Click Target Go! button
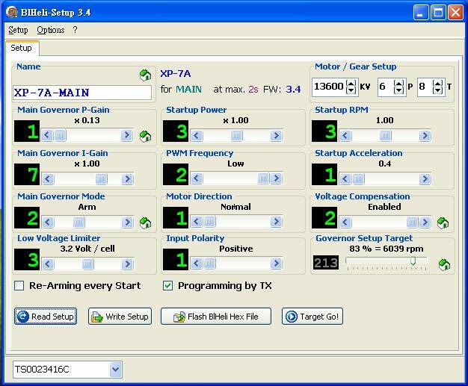 pyautogui.click(x=312, y=317)
